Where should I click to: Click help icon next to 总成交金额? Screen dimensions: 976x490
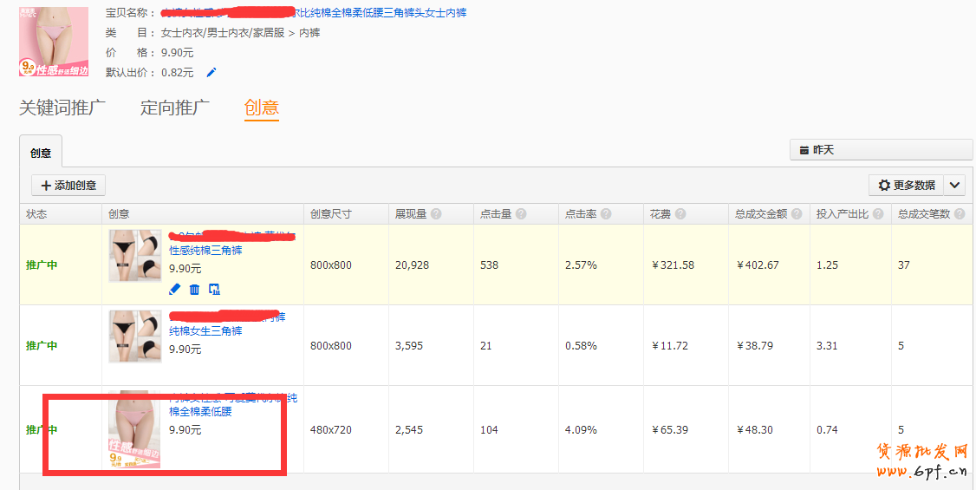click(x=797, y=214)
